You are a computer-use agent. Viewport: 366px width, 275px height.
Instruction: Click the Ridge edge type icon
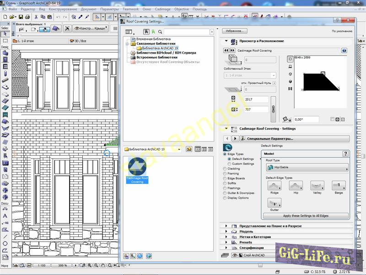274,186
